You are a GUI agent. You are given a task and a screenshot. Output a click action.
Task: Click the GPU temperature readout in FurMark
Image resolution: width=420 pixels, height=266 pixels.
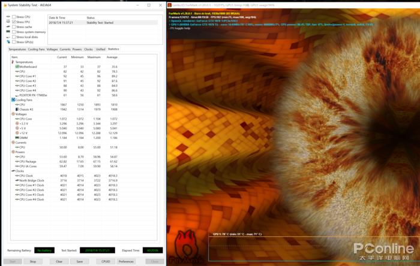[x=237, y=234]
